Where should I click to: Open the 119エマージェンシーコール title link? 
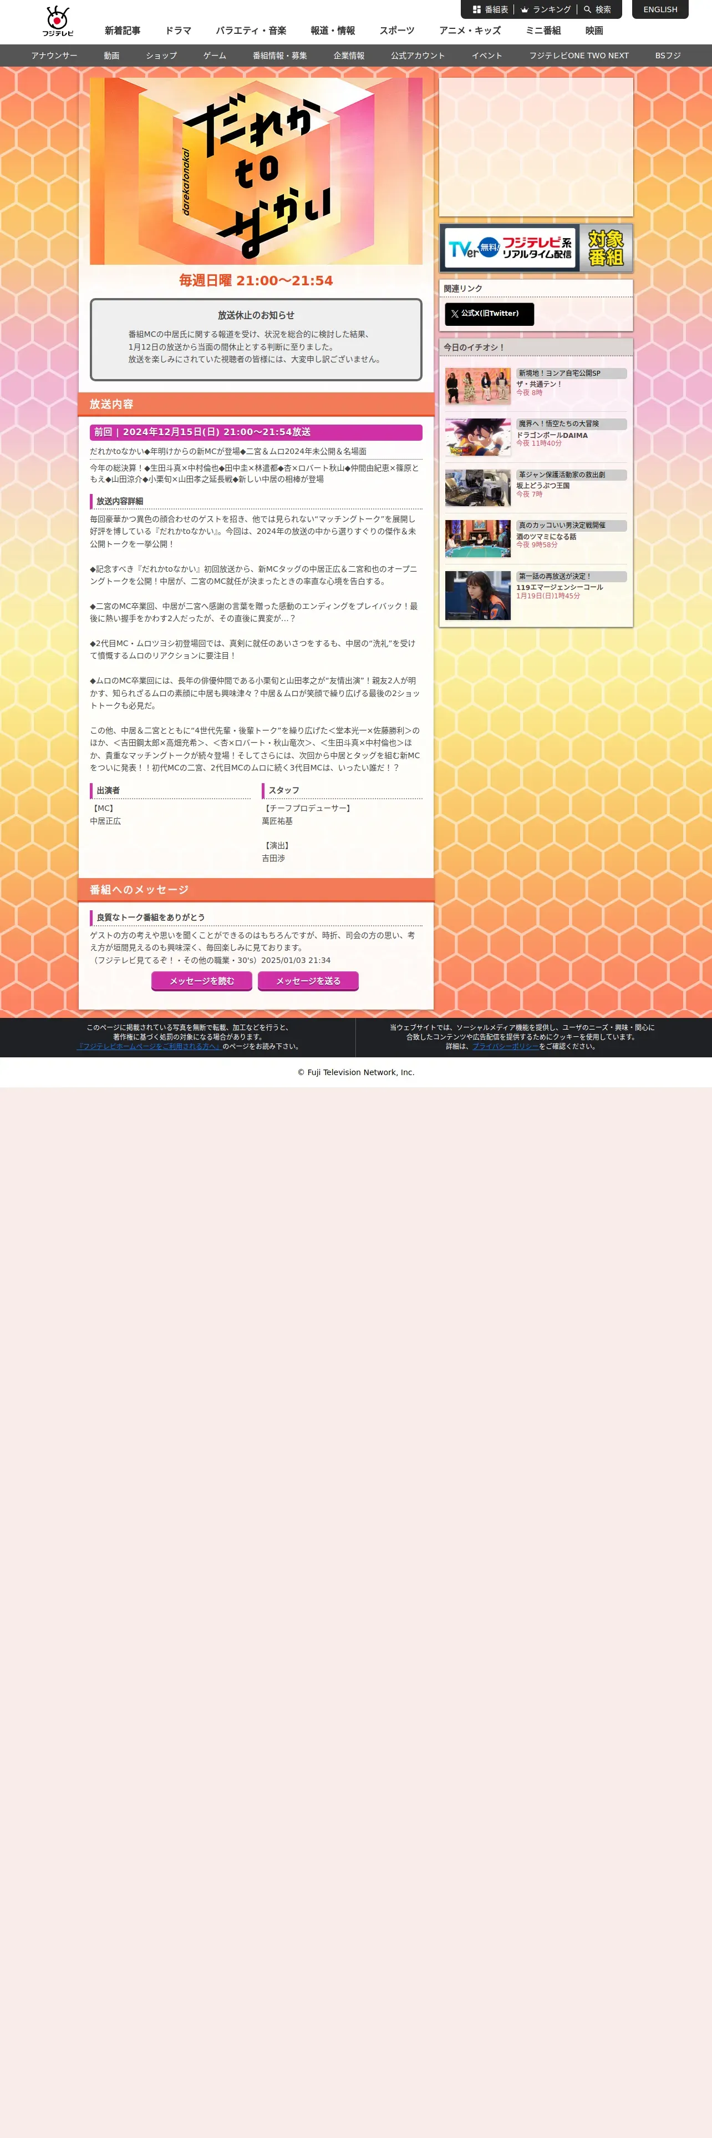pos(560,587)
